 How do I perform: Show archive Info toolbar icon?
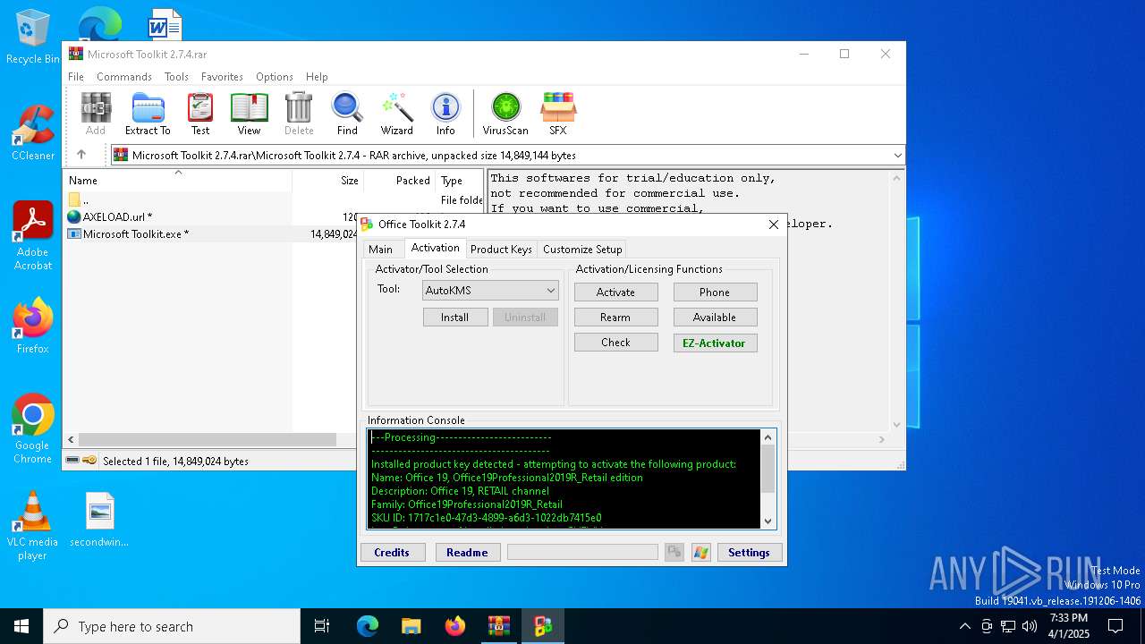445,114
